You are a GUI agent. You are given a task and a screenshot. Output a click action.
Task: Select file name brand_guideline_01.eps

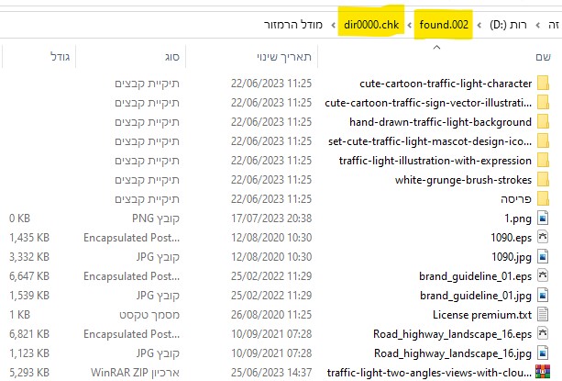[475, 276]
